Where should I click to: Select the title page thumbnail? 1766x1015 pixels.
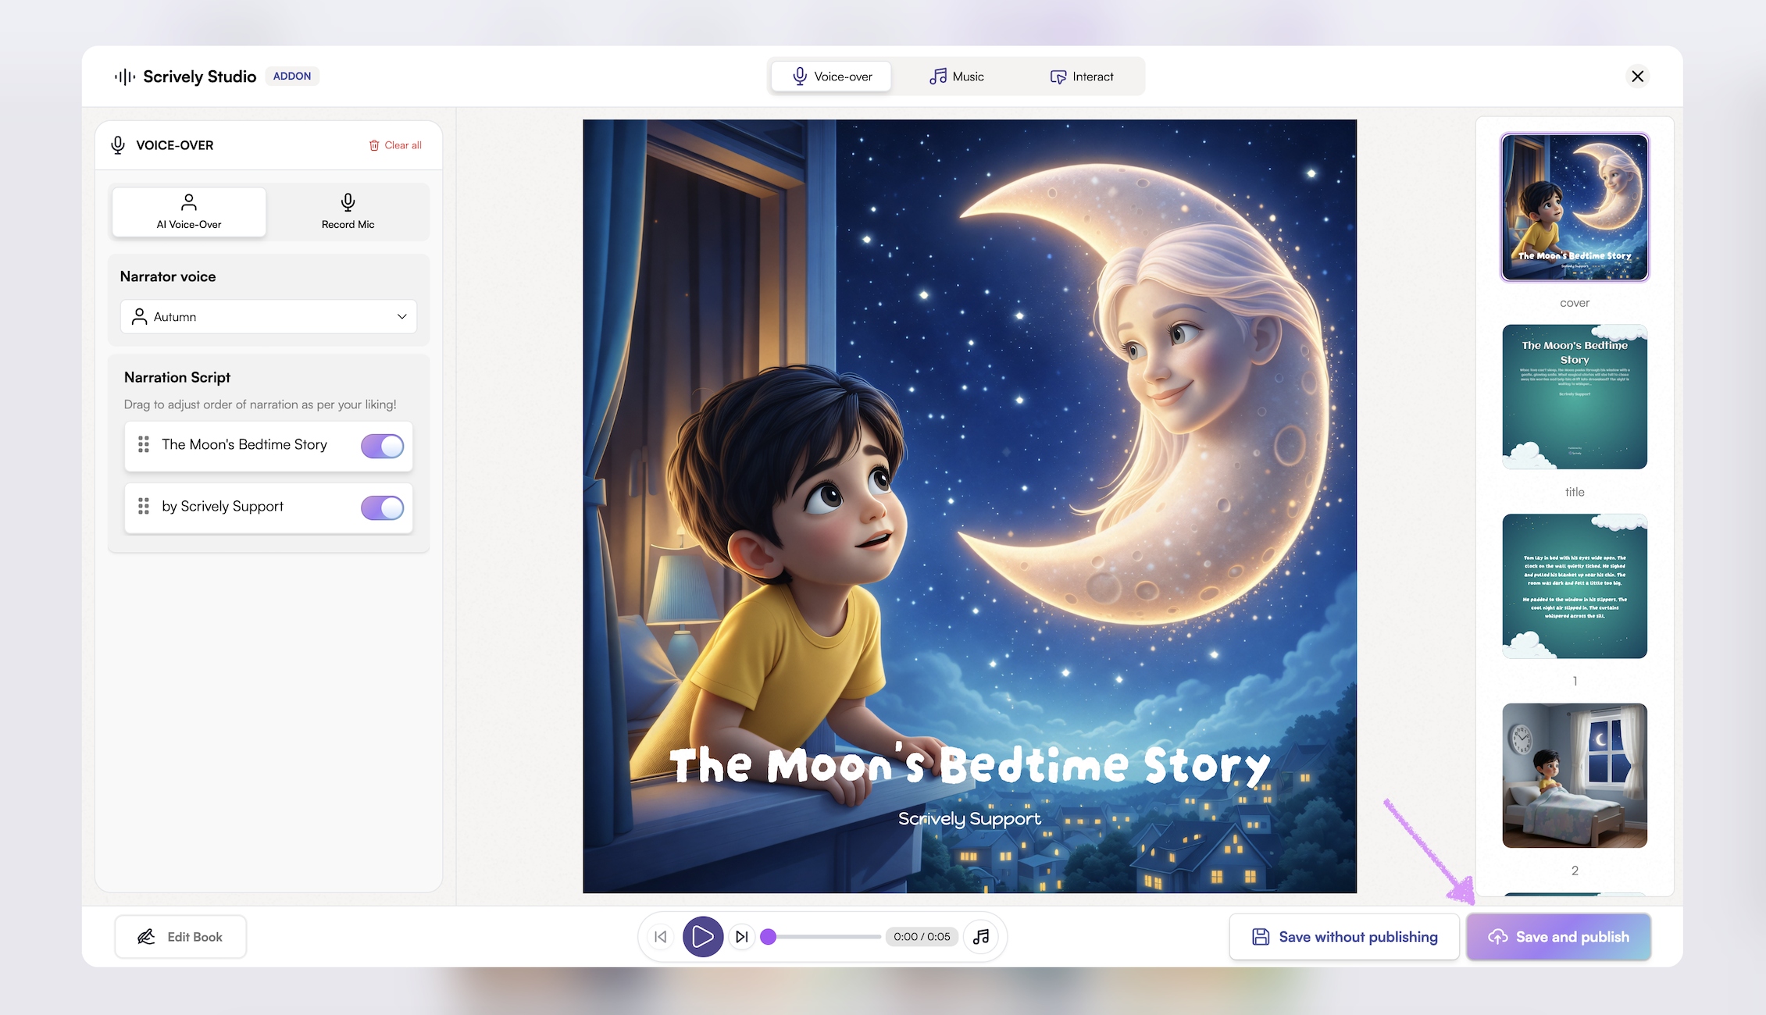coord(1575,397)
